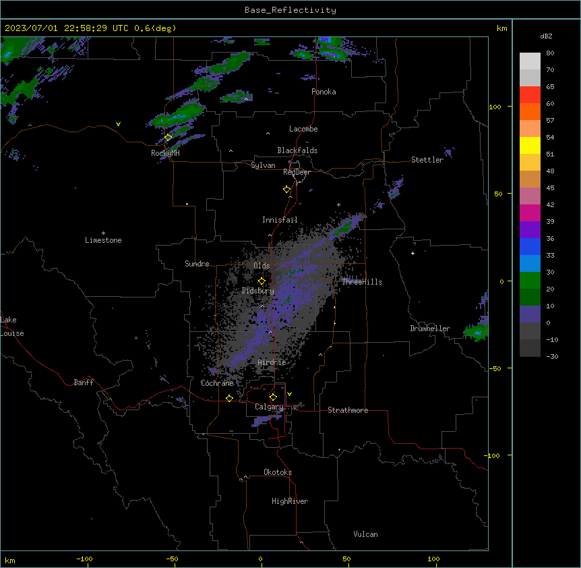The width and height of the screenshot is (581, 568).
Task: Click the Drumheller label
Action: coord(430,329)
